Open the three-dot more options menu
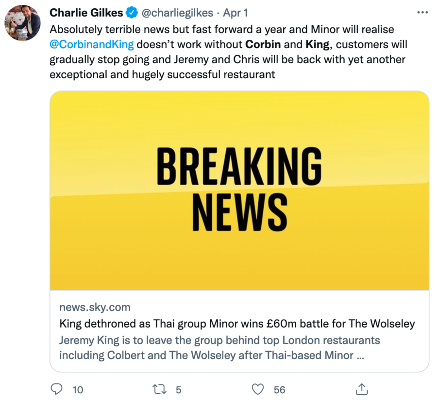 [x=422, y=12]
